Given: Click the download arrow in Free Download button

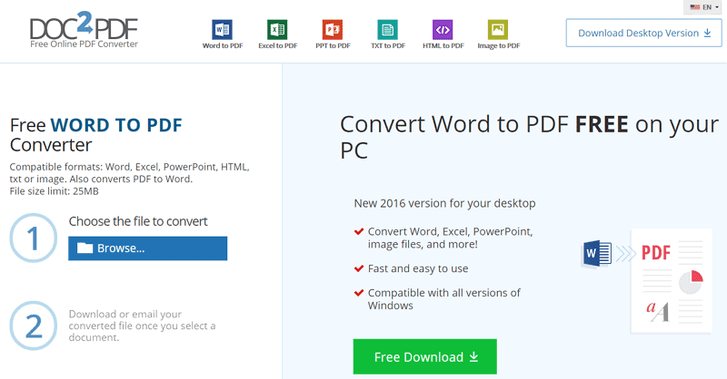Looking at the screenshot, I should (473, 356).
